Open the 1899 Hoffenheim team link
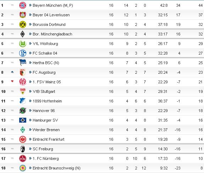 click(x=47, y=101)
